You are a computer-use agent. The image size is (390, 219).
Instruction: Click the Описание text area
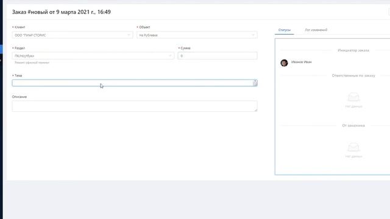click(135, 106)
